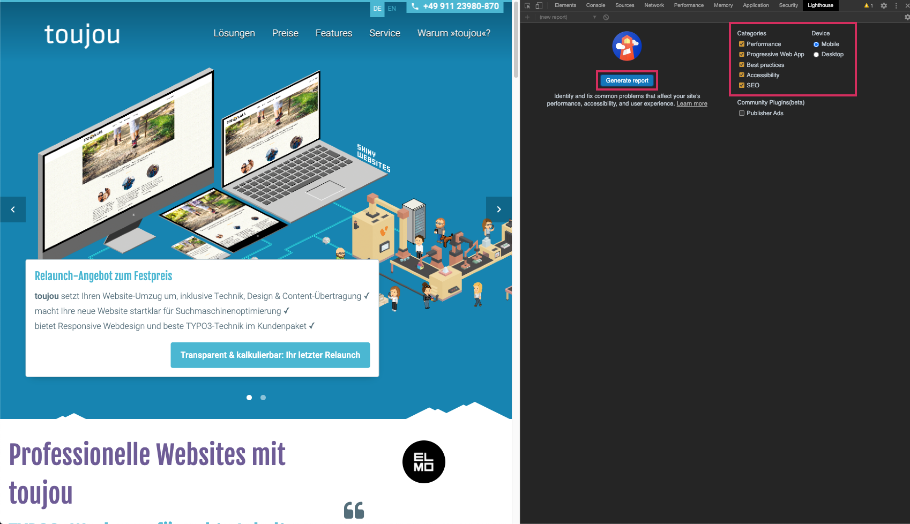Click the page's vertical scrollbar thumb
Viewport: 910px width, 524px height.
tap(516, 39)
